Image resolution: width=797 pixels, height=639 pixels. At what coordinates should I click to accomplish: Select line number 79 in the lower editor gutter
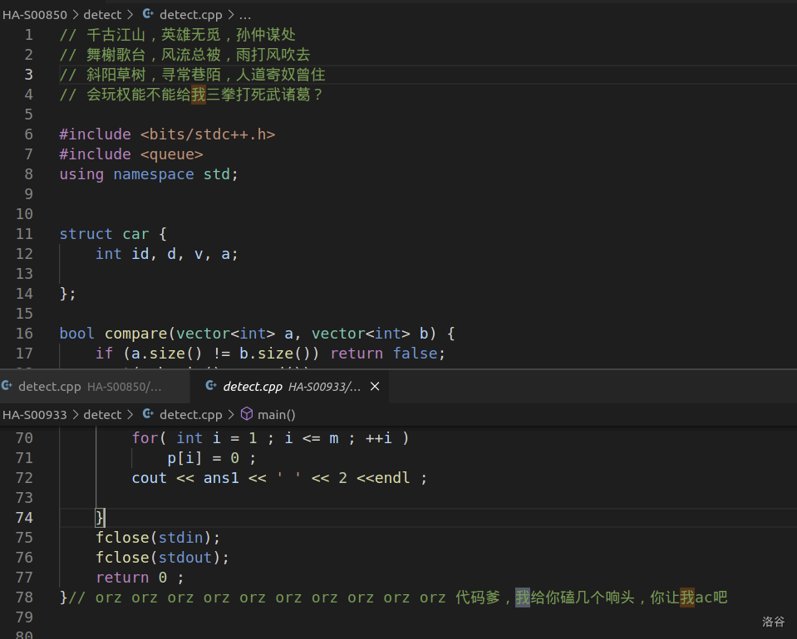pos(24,617)
